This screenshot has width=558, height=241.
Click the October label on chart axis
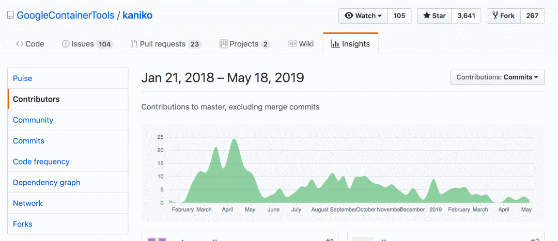[365, 210]
